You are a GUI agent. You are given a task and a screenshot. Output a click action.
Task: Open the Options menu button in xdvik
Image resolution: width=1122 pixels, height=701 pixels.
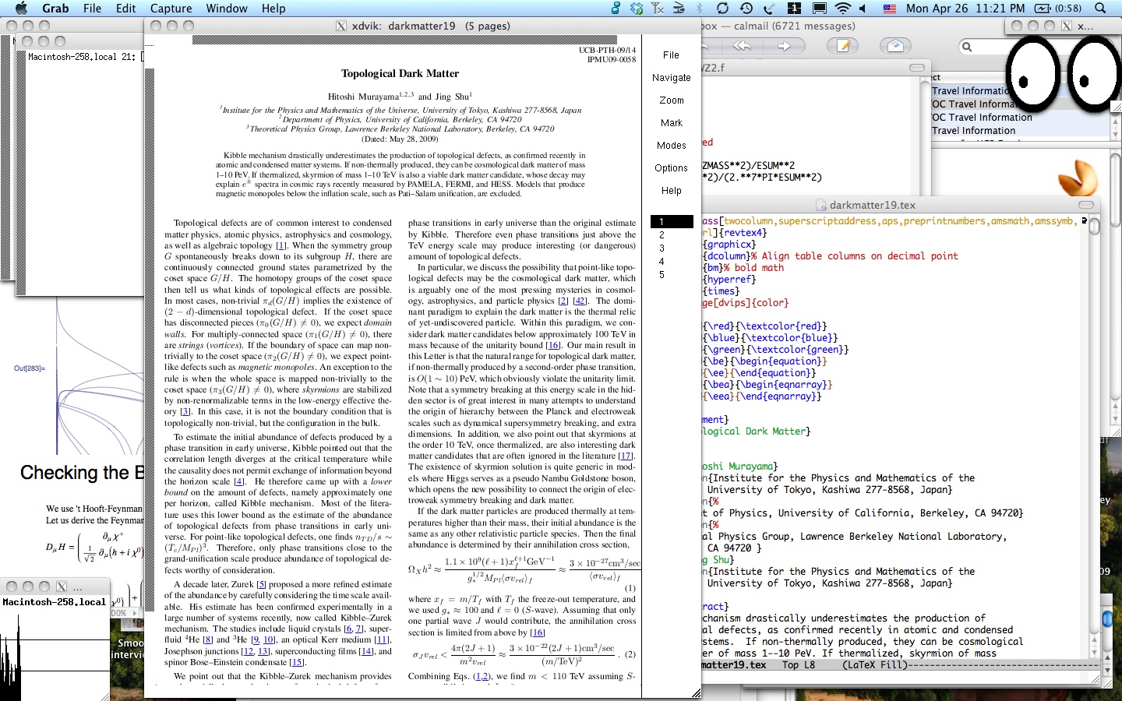tap(671, 168)
